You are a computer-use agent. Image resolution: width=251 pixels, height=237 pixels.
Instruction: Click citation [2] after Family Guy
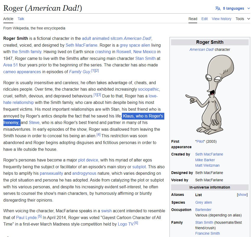97,71
